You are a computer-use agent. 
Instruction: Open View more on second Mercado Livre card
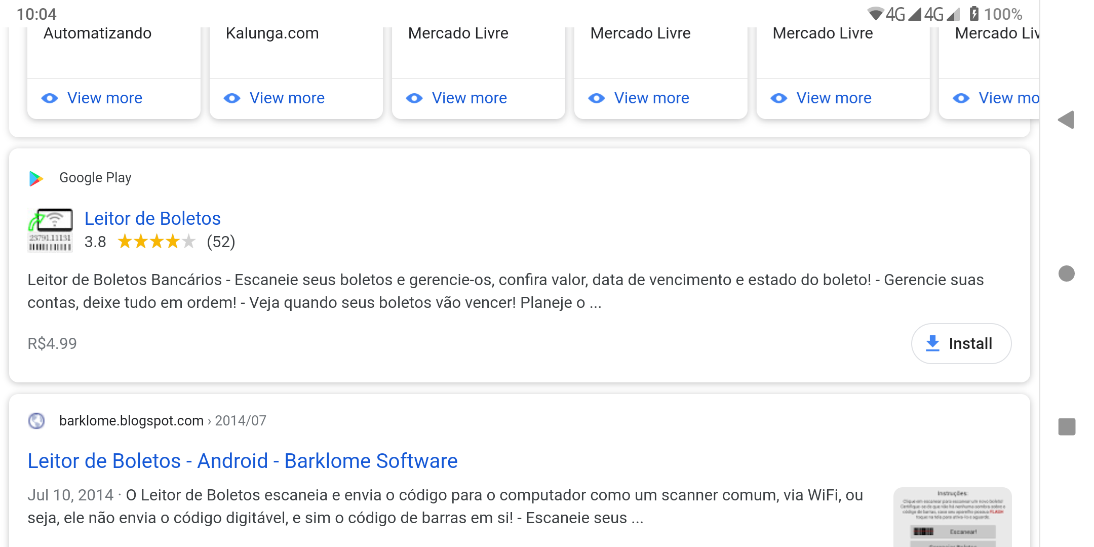[651, 98]
